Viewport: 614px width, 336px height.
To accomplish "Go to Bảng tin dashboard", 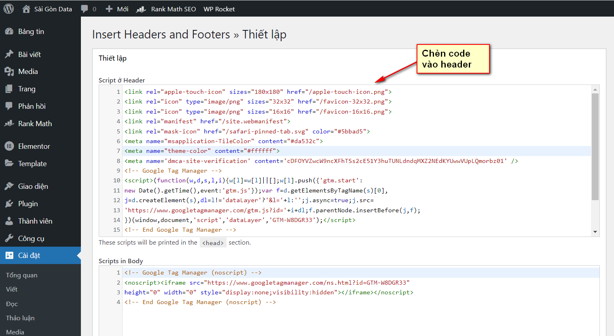I will 31,32.
